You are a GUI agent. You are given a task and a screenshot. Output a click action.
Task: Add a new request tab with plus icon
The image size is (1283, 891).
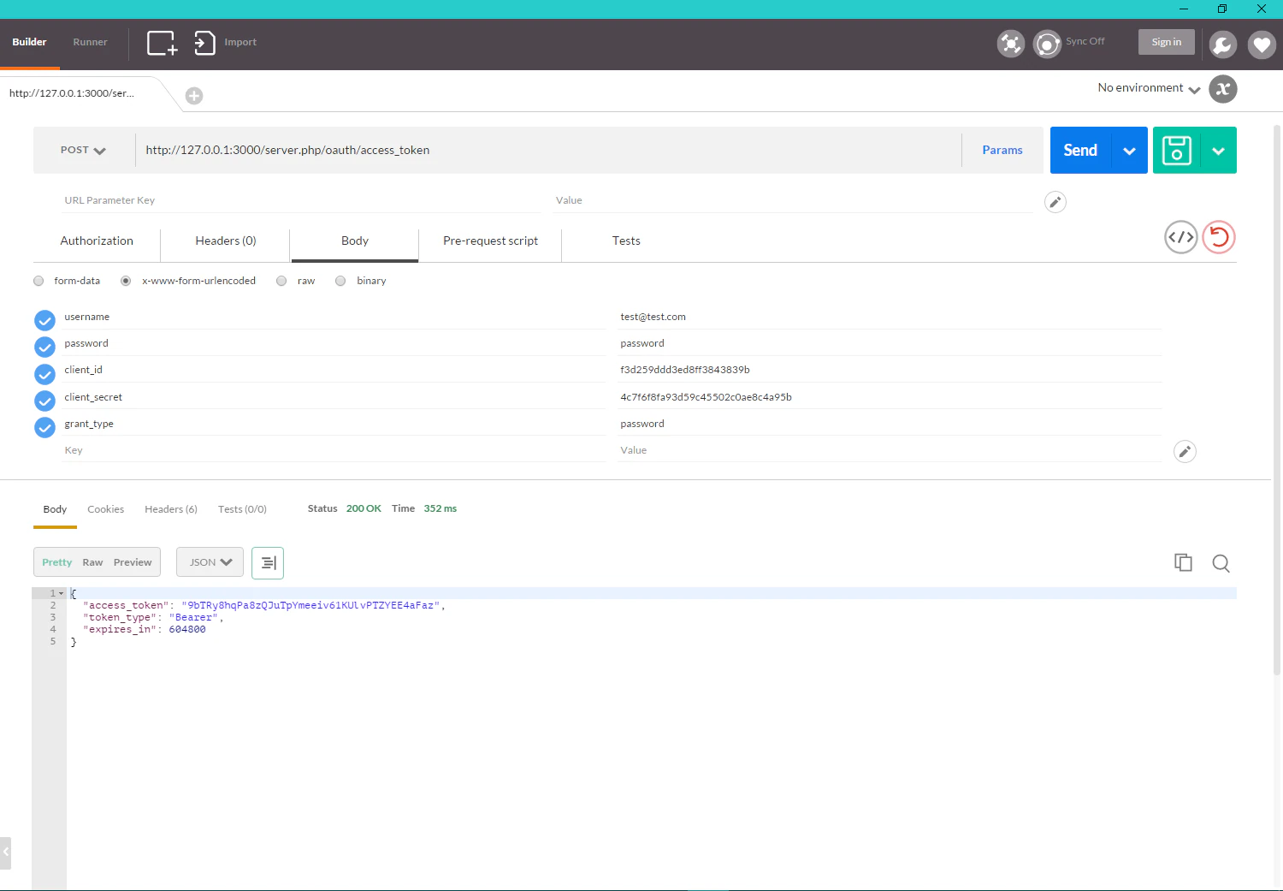click(194, 96)
